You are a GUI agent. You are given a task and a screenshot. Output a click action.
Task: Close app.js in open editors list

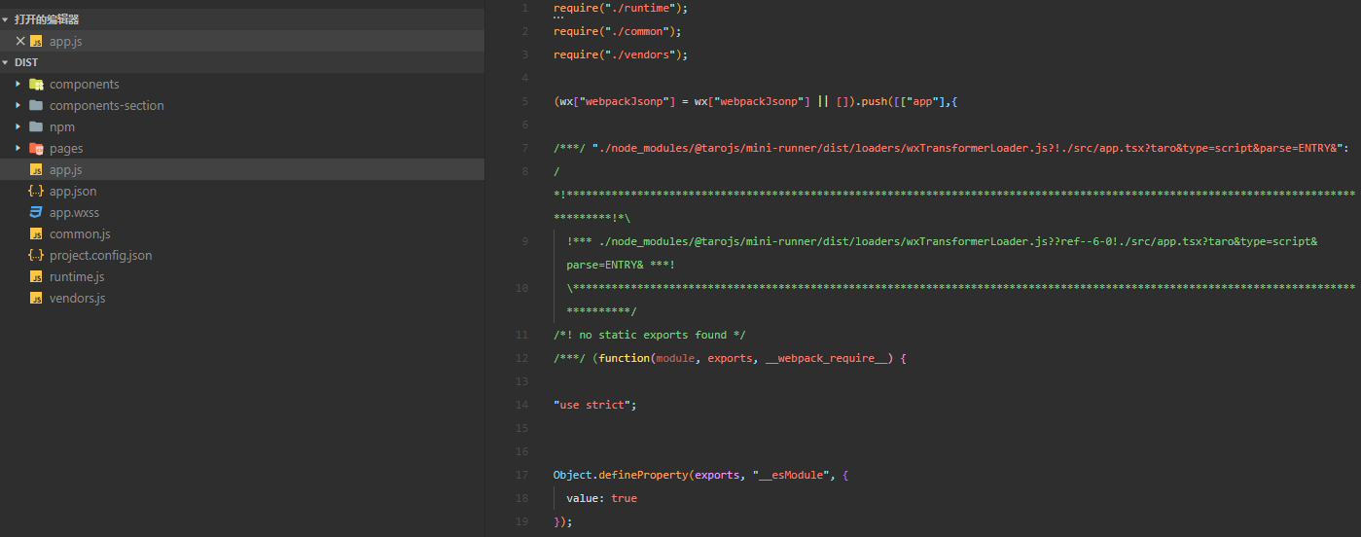[19, 41]
